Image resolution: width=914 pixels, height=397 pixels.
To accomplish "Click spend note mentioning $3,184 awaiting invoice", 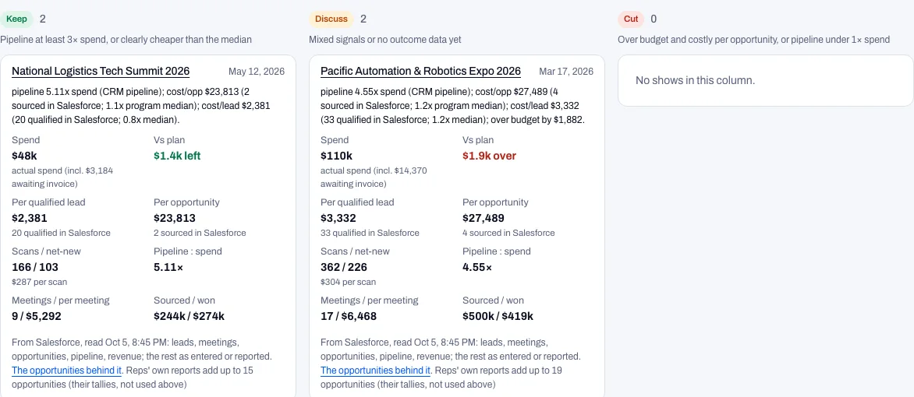I will click(x=62, y=177).
